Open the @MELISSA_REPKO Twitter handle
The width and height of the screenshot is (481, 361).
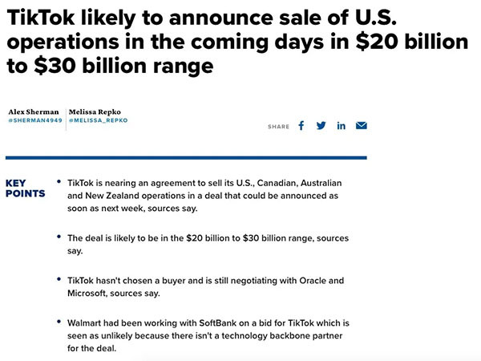click(98, 120)
